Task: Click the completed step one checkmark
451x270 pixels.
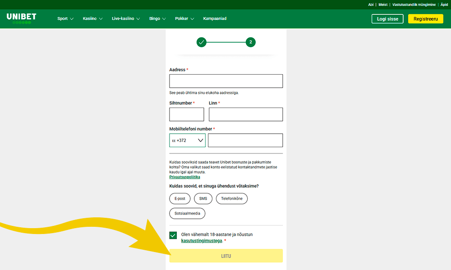Action: 201,42
